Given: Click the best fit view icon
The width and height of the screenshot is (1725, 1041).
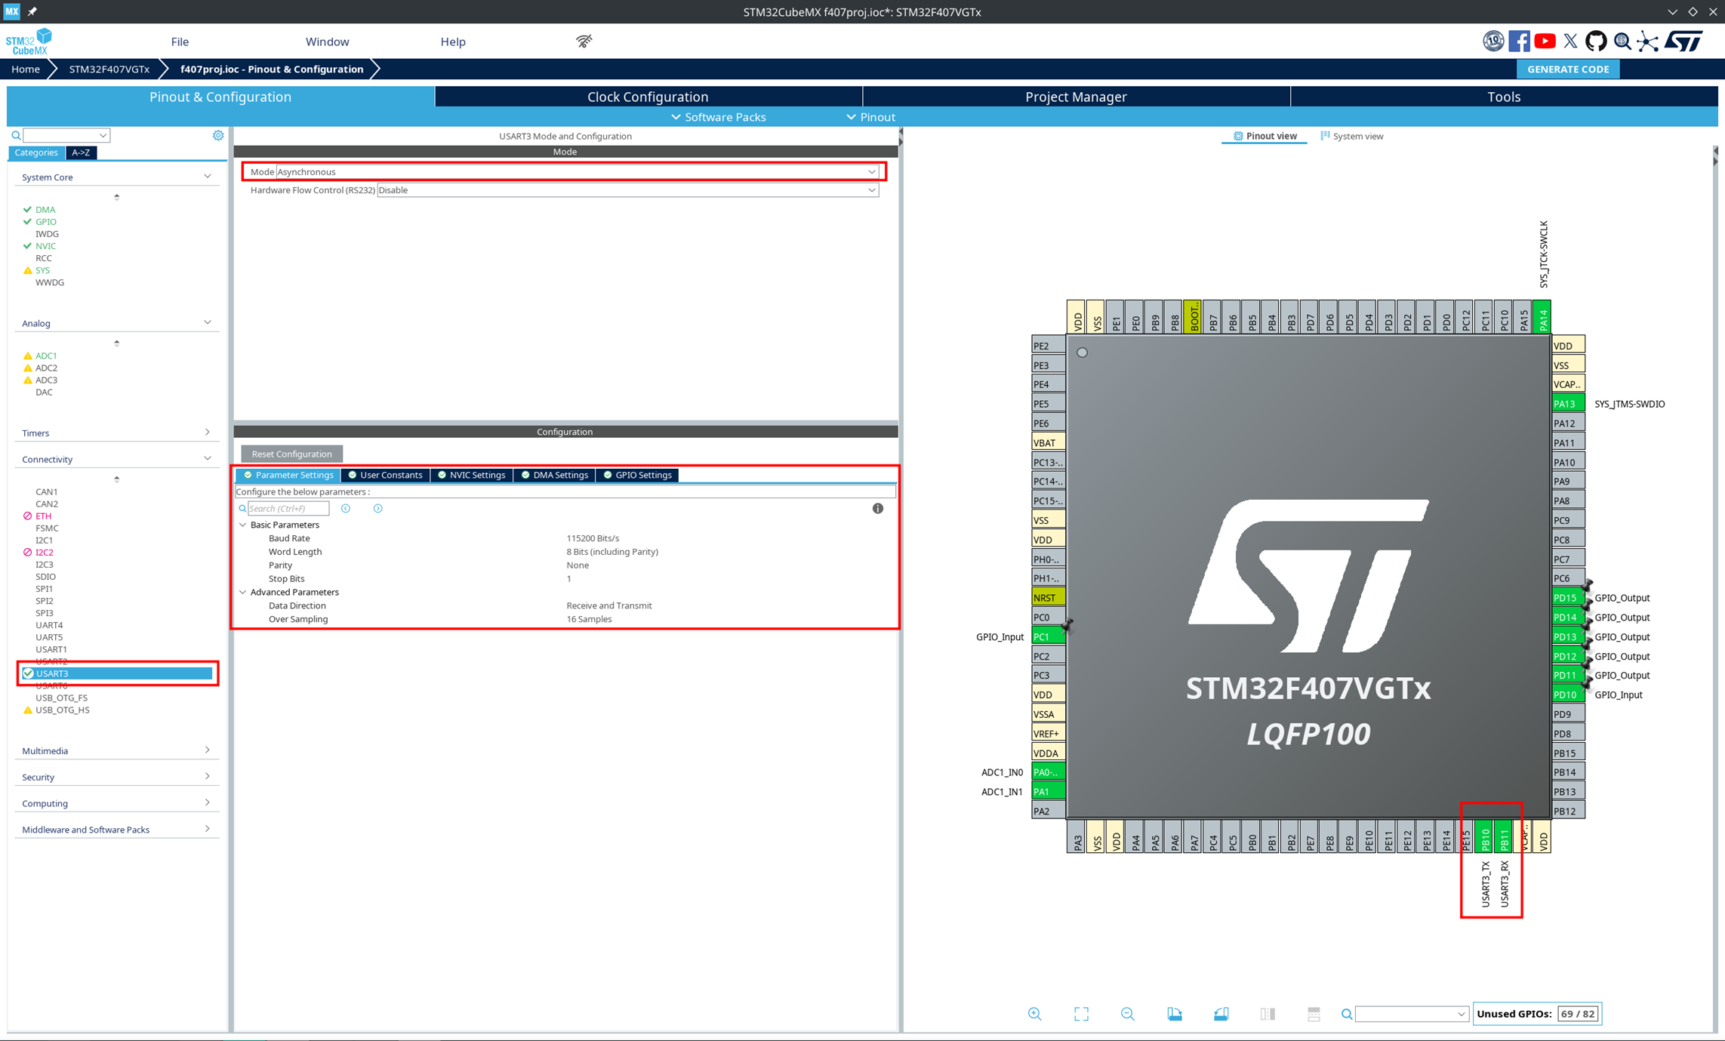Looking at the screenshot, I should [x=1081, y=1014].
